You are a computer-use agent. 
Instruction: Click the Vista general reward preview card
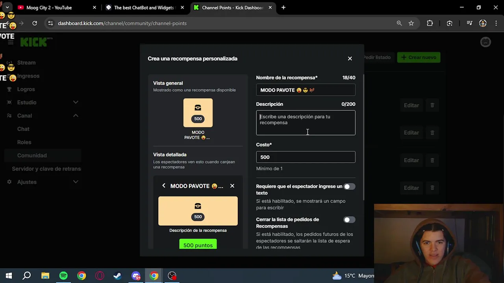198,113
